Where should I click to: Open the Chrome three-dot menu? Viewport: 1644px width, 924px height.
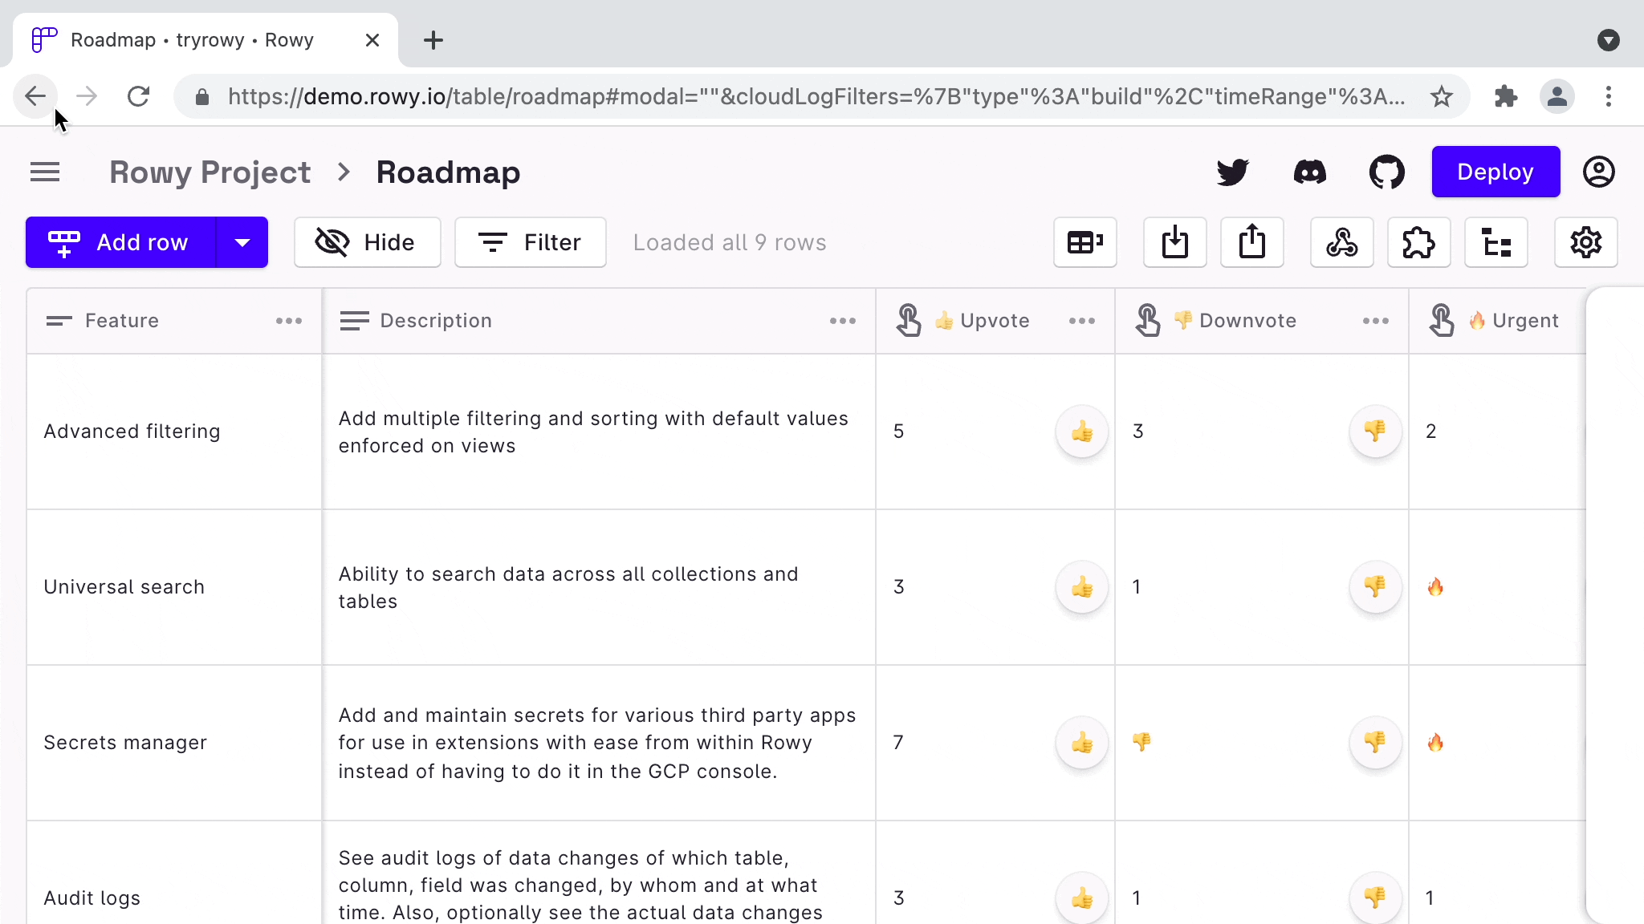(x=1609, y=96)
